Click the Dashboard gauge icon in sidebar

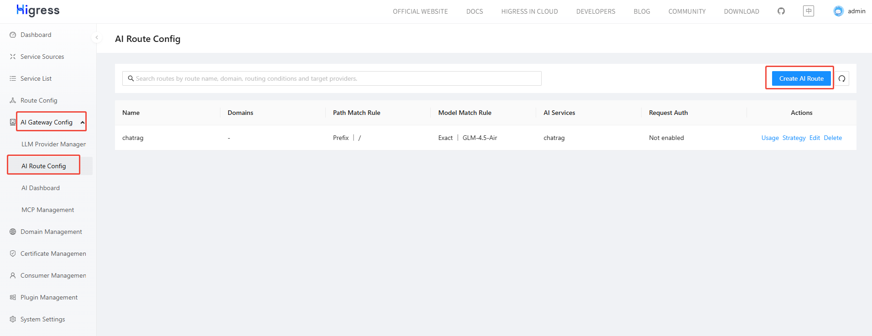click(x=13, y=35)
